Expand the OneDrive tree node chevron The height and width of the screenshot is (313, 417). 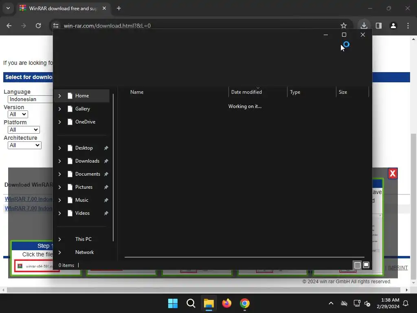pos(59,122)
